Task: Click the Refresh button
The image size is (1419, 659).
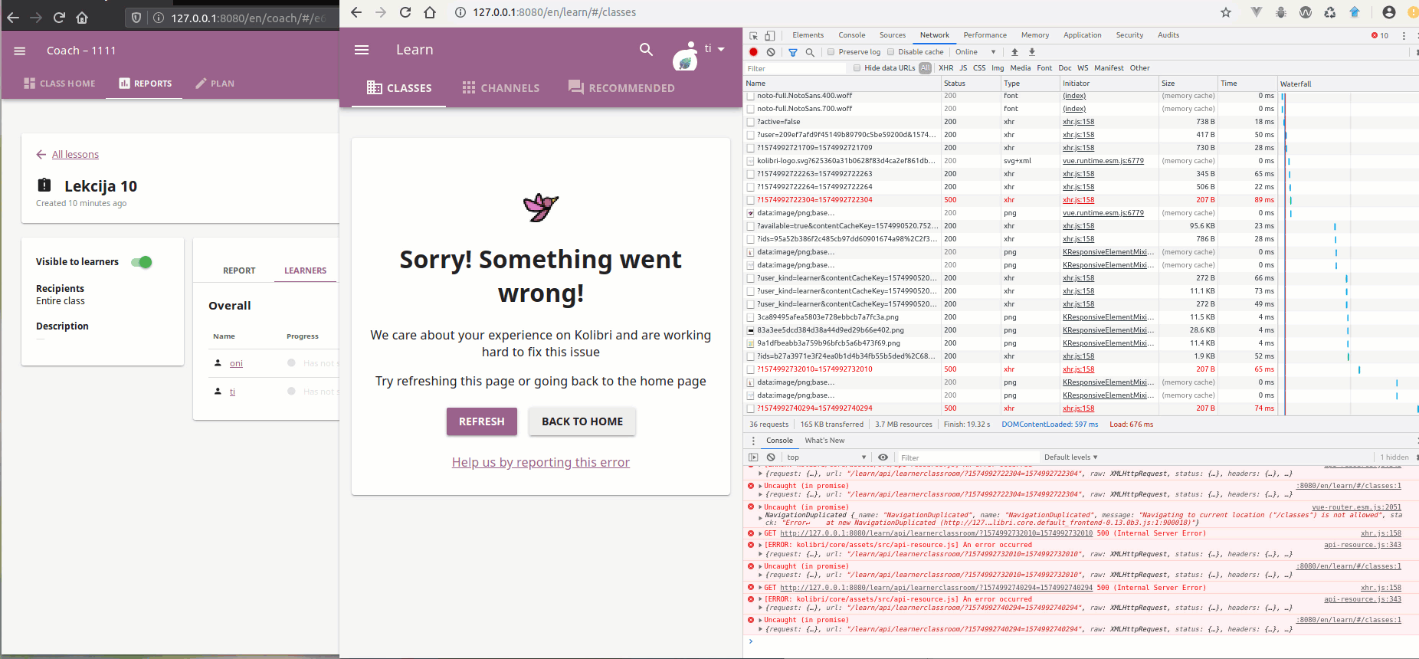Action: tap(482, 421)
